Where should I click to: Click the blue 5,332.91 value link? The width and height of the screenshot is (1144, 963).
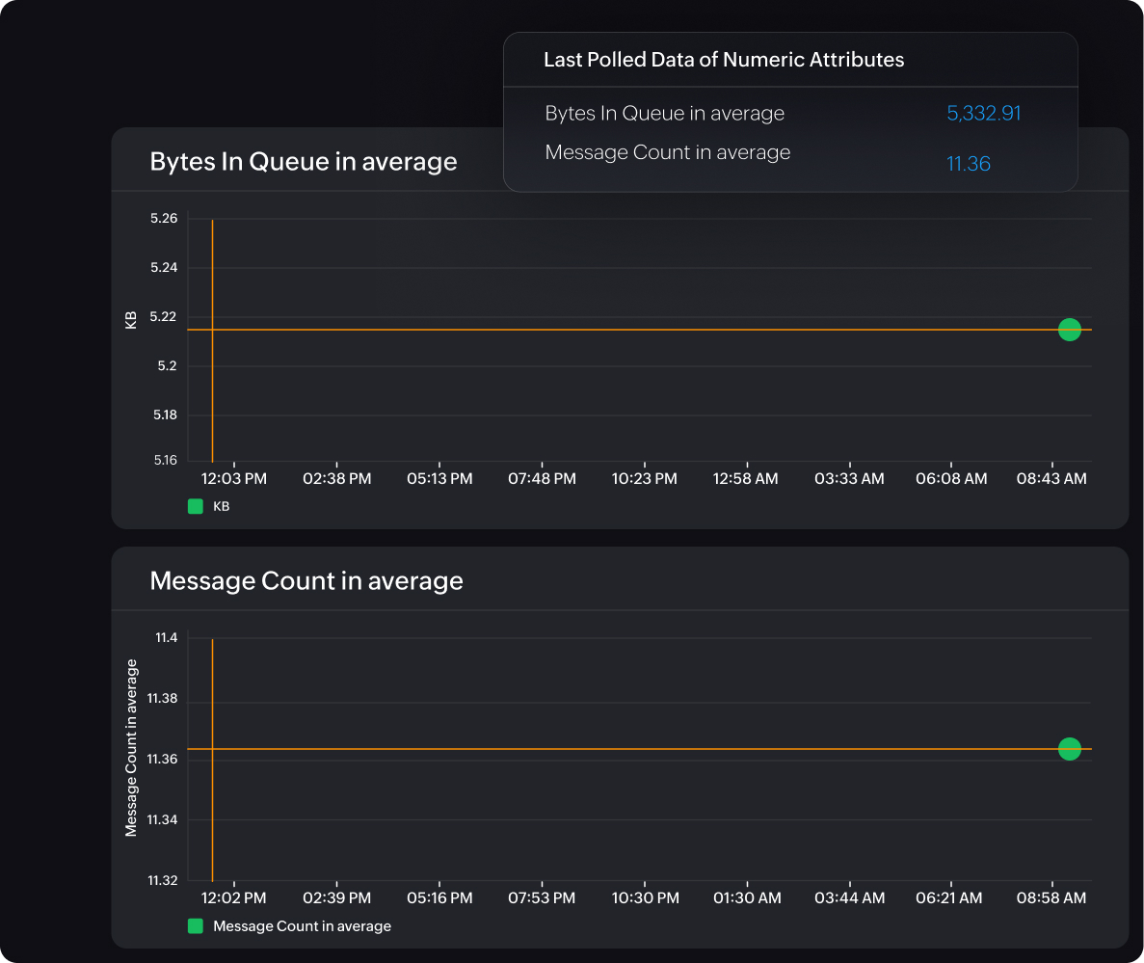pyautogui.click(x=983, y=113)
